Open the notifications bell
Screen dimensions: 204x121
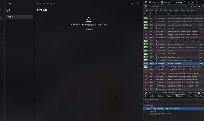[x=132, y=4]
